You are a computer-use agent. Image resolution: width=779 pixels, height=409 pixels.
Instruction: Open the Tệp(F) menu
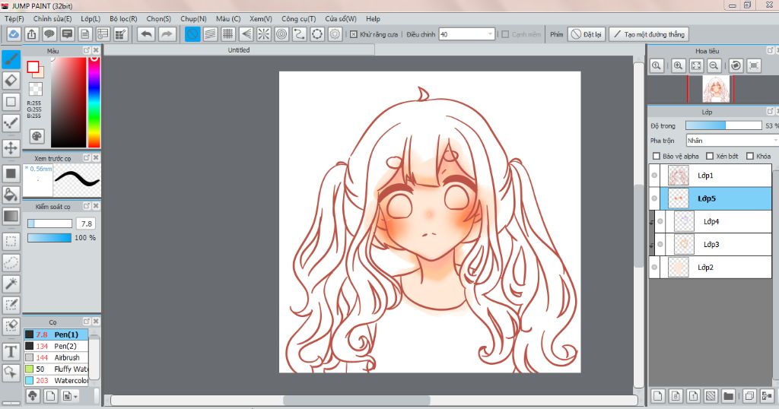14,19
